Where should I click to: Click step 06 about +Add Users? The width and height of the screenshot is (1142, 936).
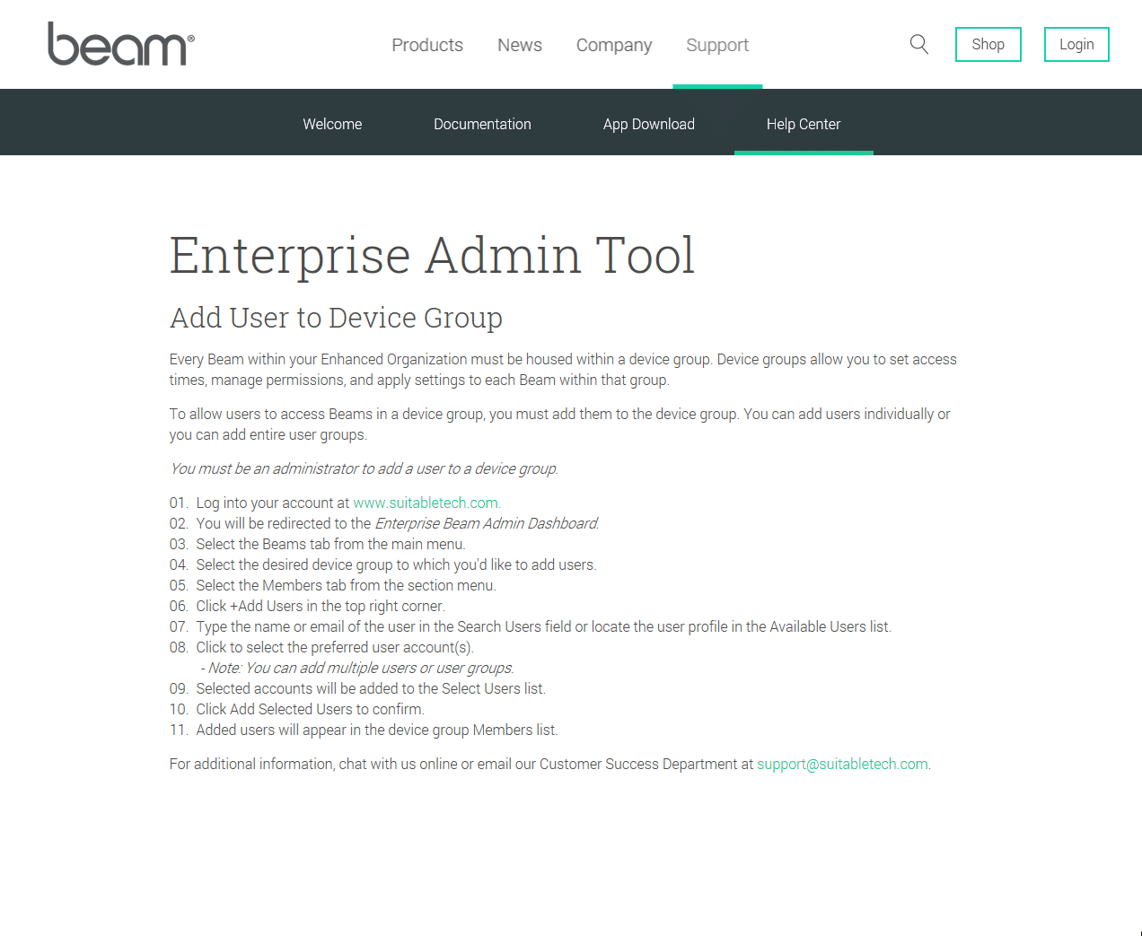pos(307,606)
